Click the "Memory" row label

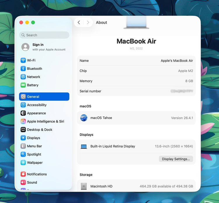(x=86, y=81)
